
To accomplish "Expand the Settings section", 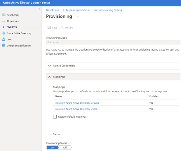I will tap(113, 134).
